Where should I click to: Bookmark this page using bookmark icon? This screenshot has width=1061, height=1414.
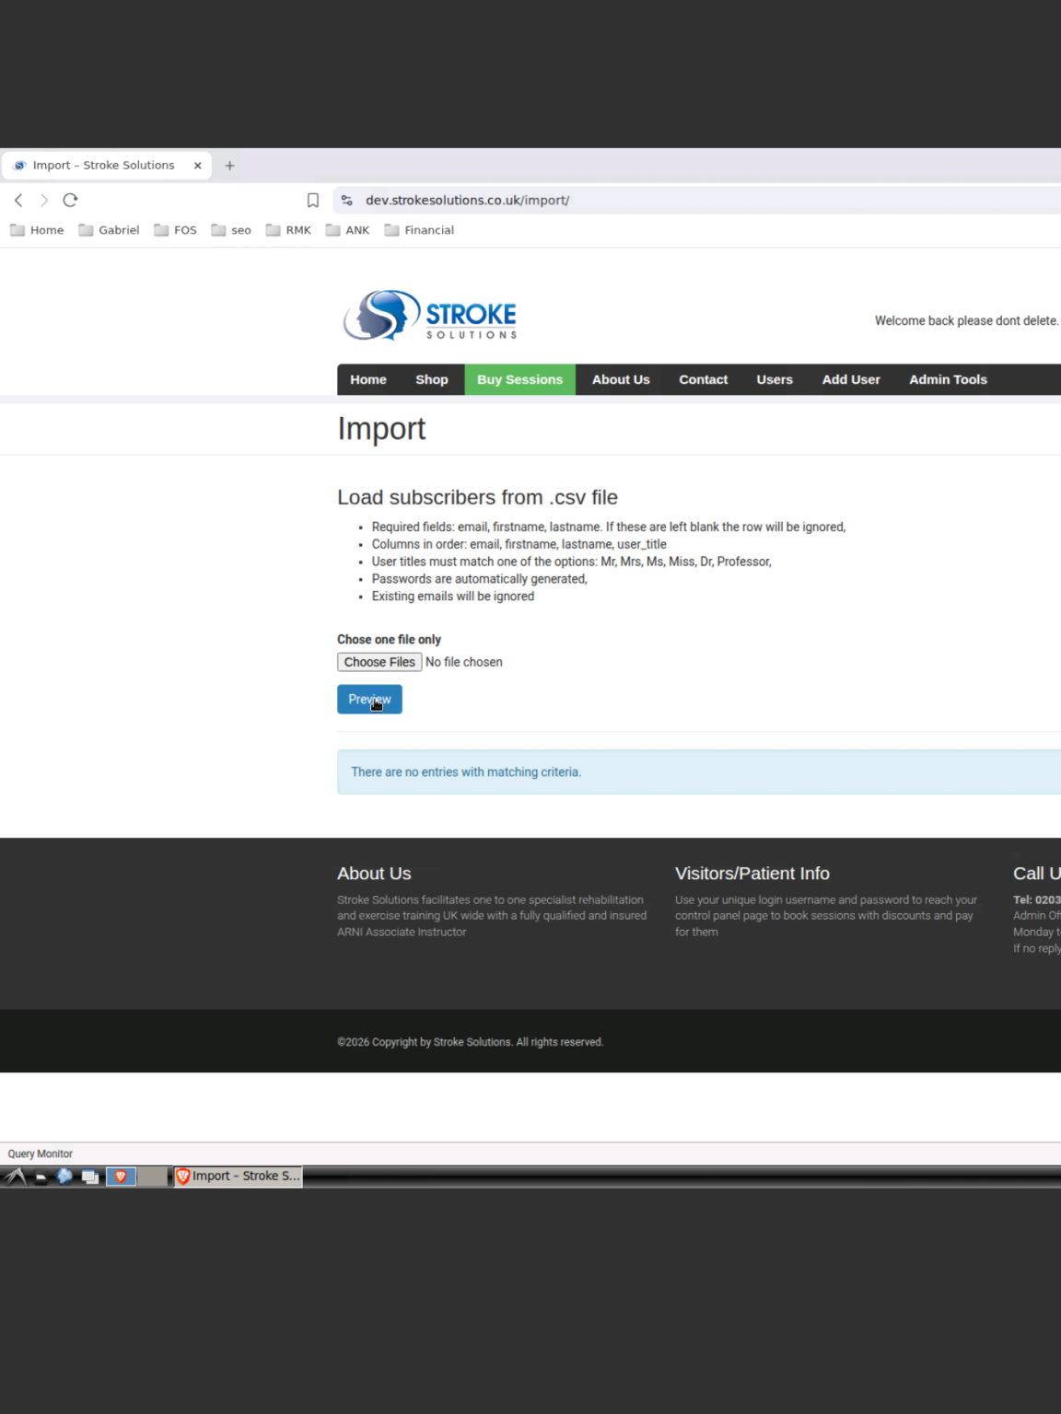tap(313, 200)
